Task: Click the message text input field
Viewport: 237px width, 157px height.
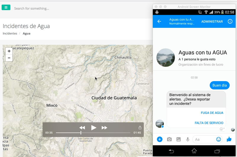Action: point(204,139)
